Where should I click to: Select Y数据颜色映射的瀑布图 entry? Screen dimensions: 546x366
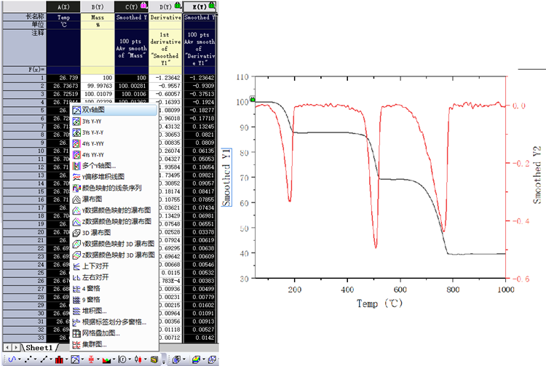114,210
